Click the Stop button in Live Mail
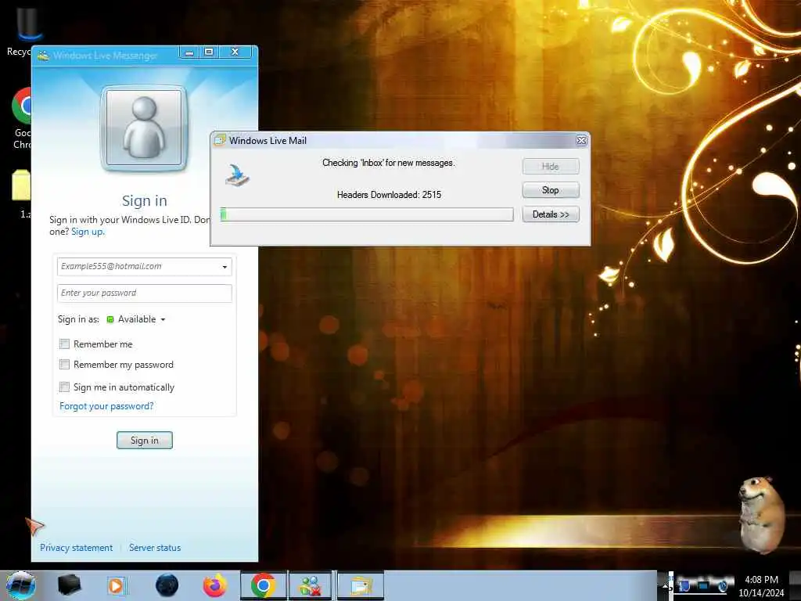The image size is (801, 601). (551, 190)
